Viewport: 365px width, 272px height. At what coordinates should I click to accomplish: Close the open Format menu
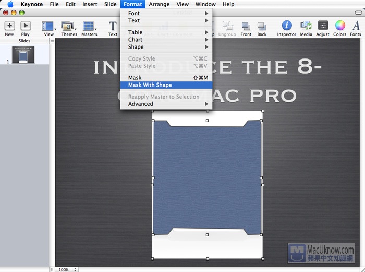[x=132, y=4]
